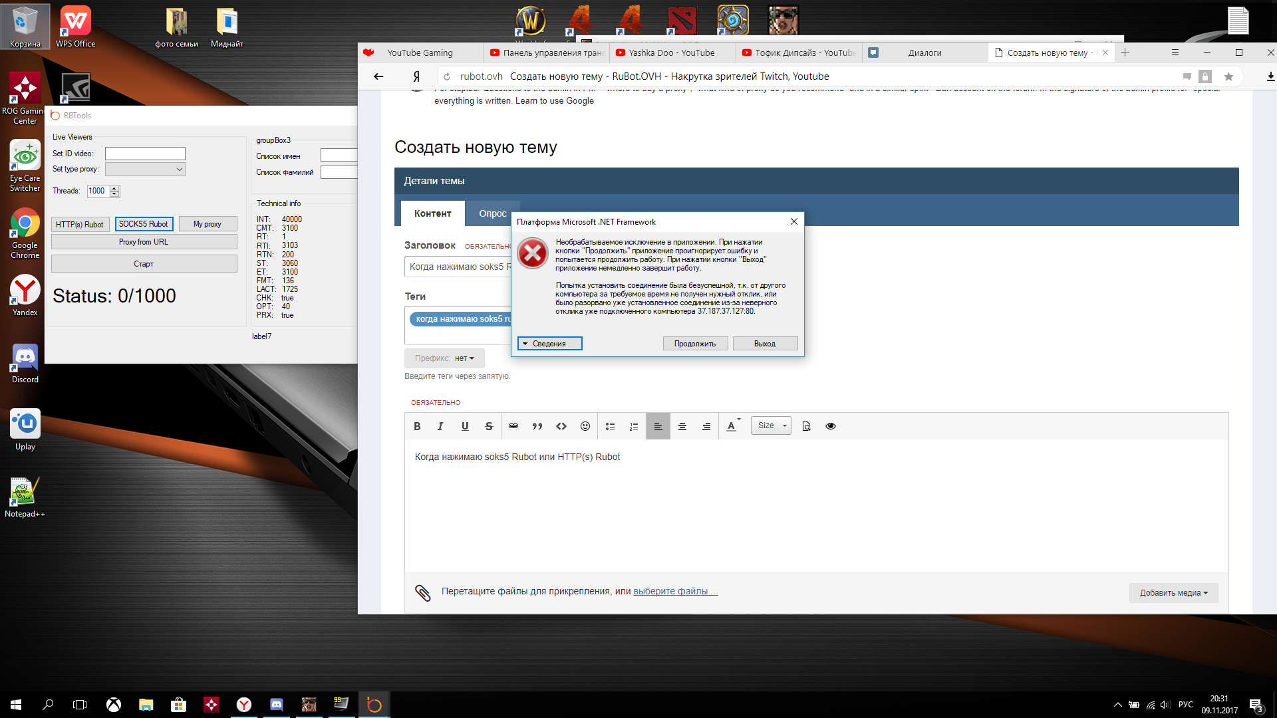The width and height of the screenshot is (1277, 718).
Task: Click Продолжить button in error dialog
Action: pyautogui.click(x=695, y=344)
